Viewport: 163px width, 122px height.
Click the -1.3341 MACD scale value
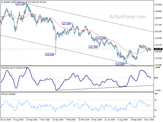pyautogui.click(x=158, y=91)
